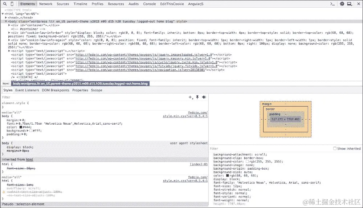The width and height of the screenshot is (363, 208).
Task: Toggle Show inherited checkbox
Action: [335, 148]
